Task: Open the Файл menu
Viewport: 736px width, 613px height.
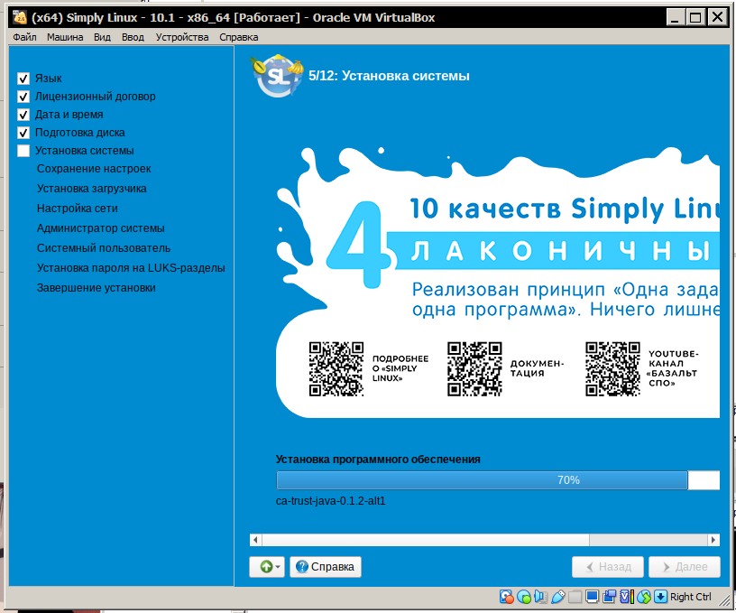Action: coord(24,37)
